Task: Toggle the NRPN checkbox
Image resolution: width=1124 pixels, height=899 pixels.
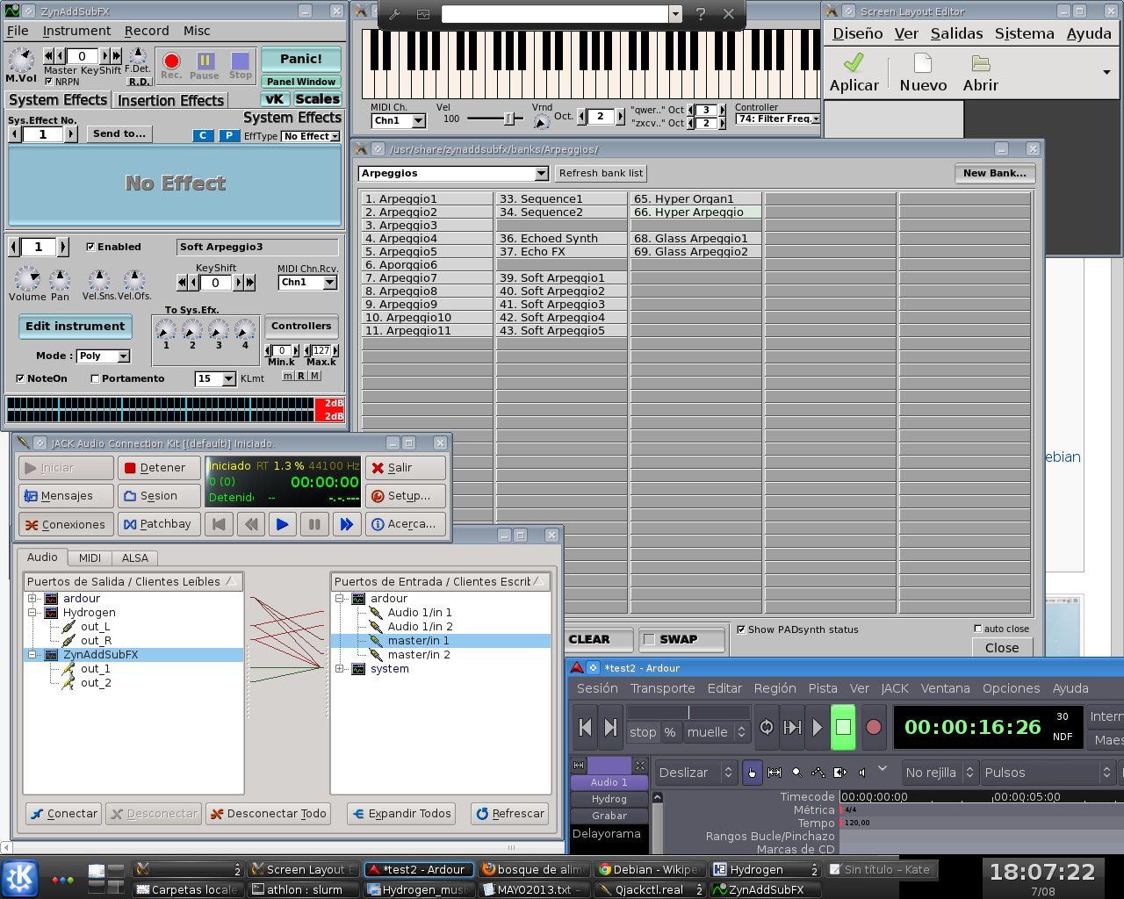Action: 48,82
